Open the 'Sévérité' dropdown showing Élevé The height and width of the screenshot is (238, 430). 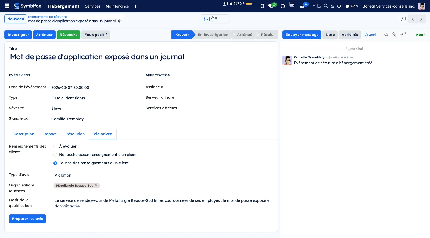[94, 108]
